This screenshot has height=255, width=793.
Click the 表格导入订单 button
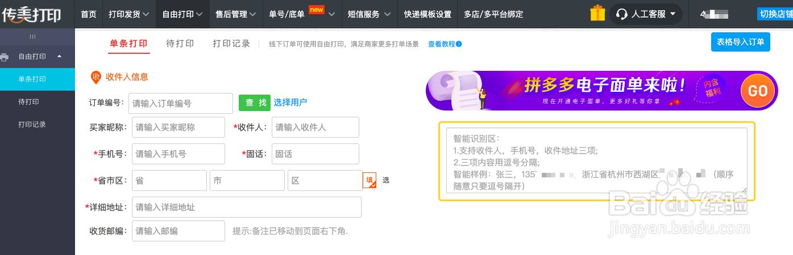pos(740,42)
